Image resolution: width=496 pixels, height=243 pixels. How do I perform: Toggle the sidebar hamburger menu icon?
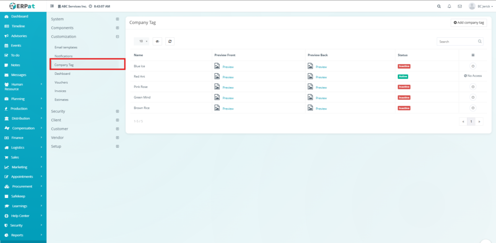click(x=52, y=6)
